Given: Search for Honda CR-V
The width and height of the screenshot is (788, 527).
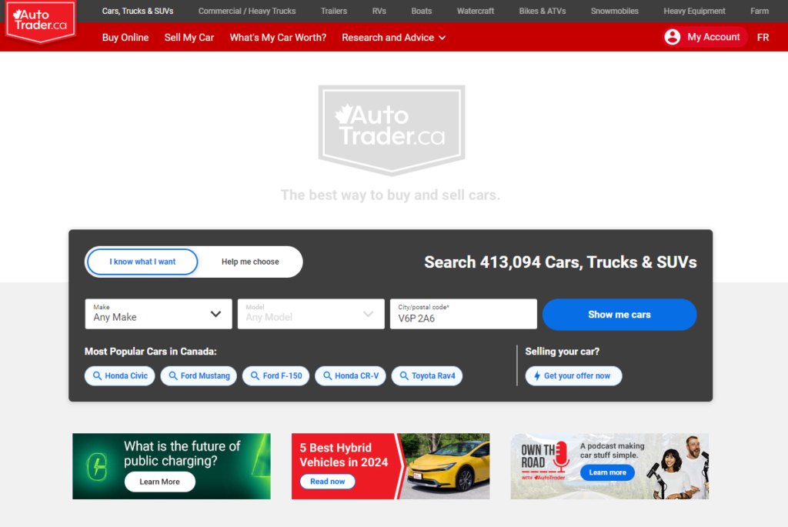Looking at the screenshot, I should 350,375.
